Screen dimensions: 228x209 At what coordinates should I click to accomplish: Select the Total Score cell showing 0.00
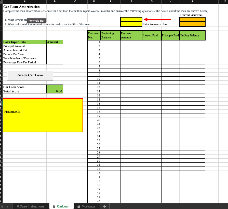point(55,91)
